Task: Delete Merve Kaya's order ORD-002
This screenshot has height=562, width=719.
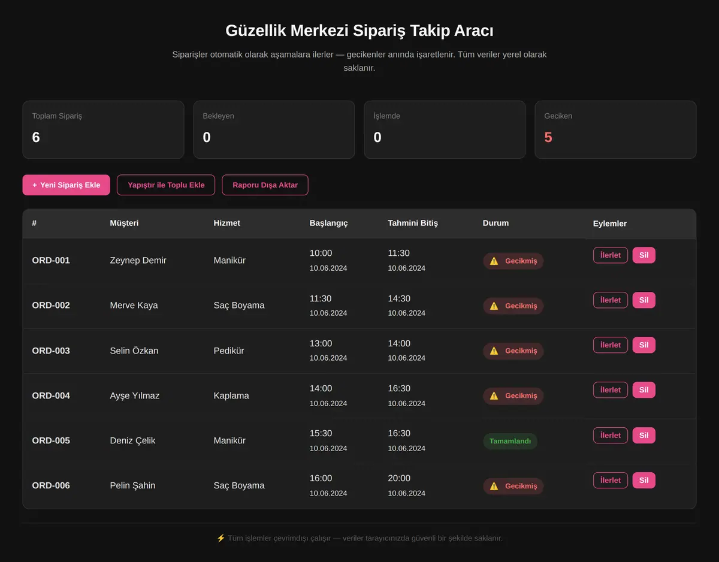Action: coord(644,300)
